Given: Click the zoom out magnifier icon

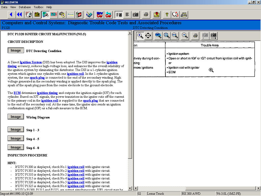Looking at the screenshot, I should (x=185, y=36).
